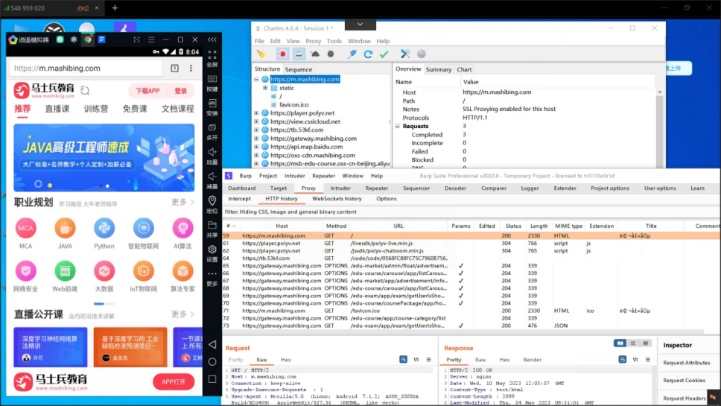The height and width of the screenshot is (406, 721).
Task: Toggle Charles SSL proxying toolbar icon
Action: point(299,54)
